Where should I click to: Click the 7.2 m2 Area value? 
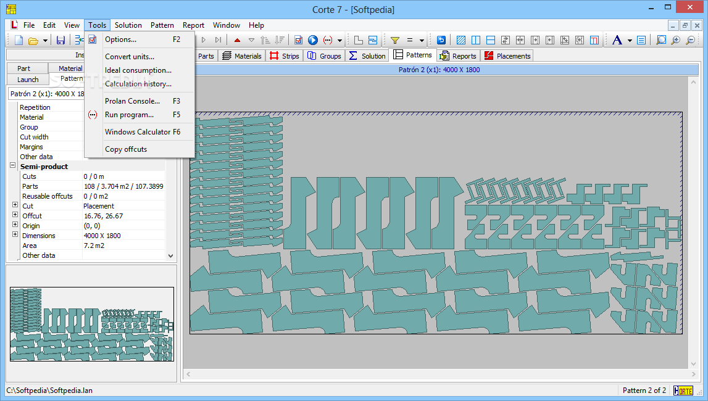click(x=94, y=246)
